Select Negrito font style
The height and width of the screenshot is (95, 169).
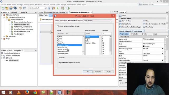coord(88,39)
